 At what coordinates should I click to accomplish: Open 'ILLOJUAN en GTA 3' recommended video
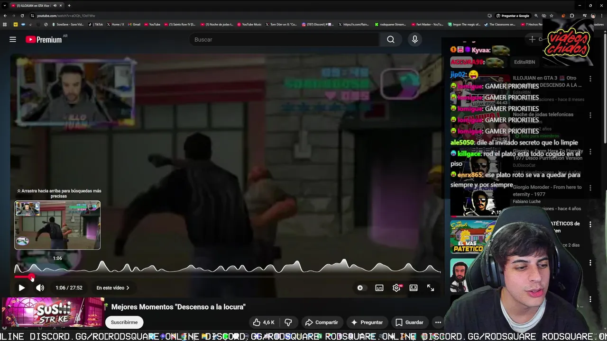click(547, 81)
